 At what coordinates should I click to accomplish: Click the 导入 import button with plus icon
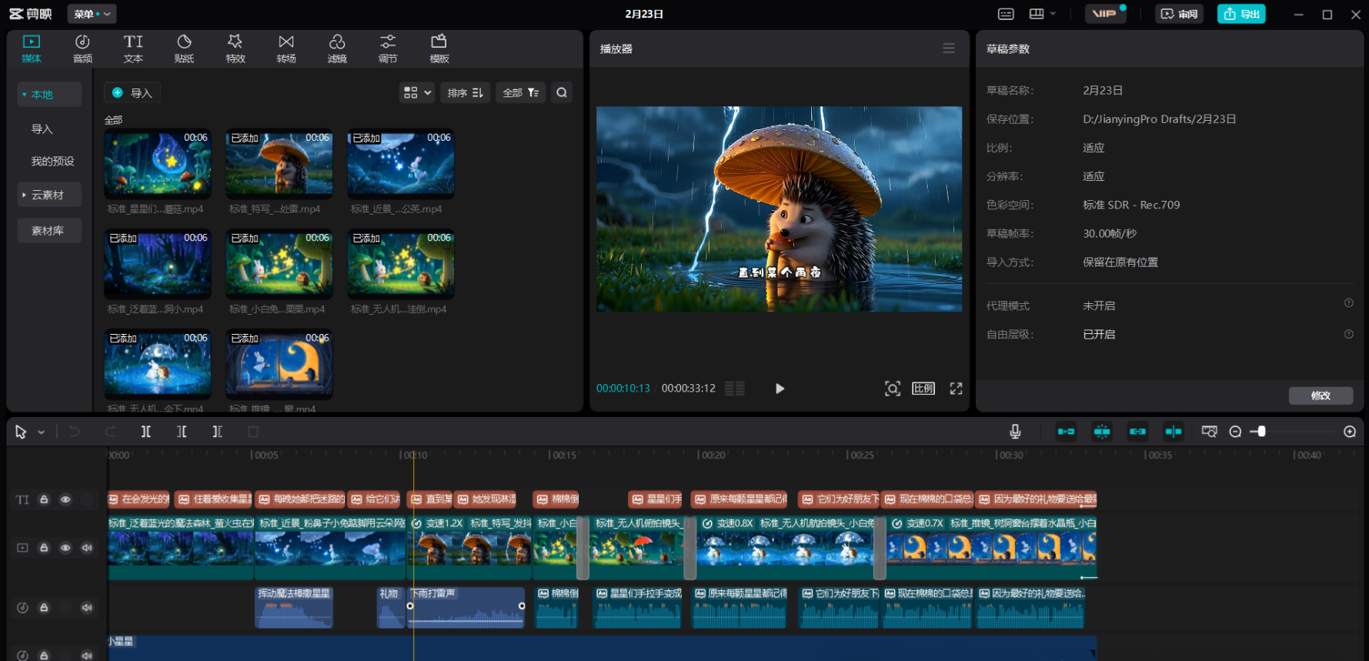tap(132, 92)
